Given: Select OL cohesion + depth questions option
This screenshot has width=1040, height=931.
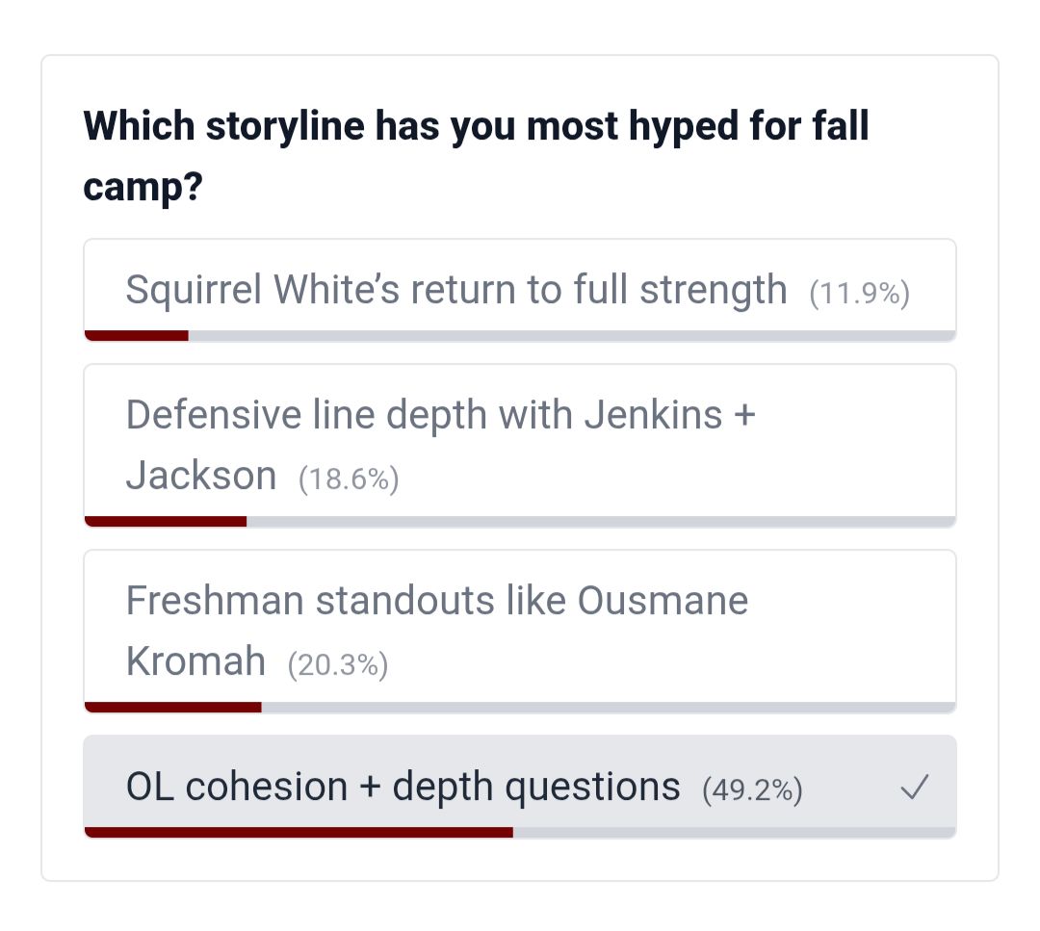Looking at the screenshot, I should [403, 787].
